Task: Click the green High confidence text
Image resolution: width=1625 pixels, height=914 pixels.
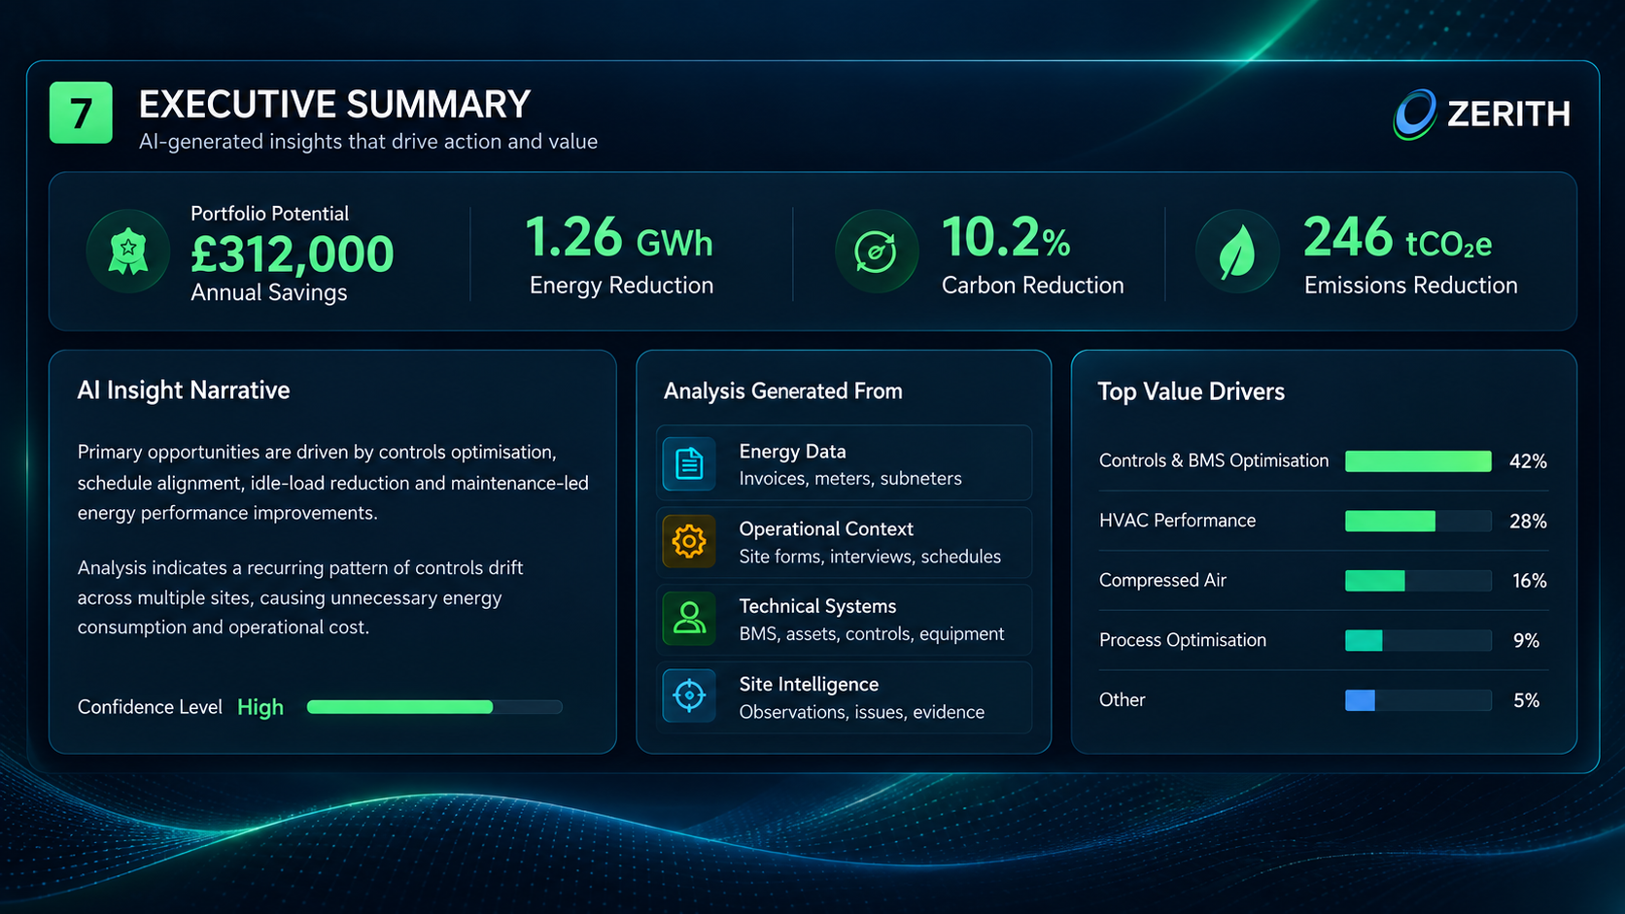Action: 260,707
